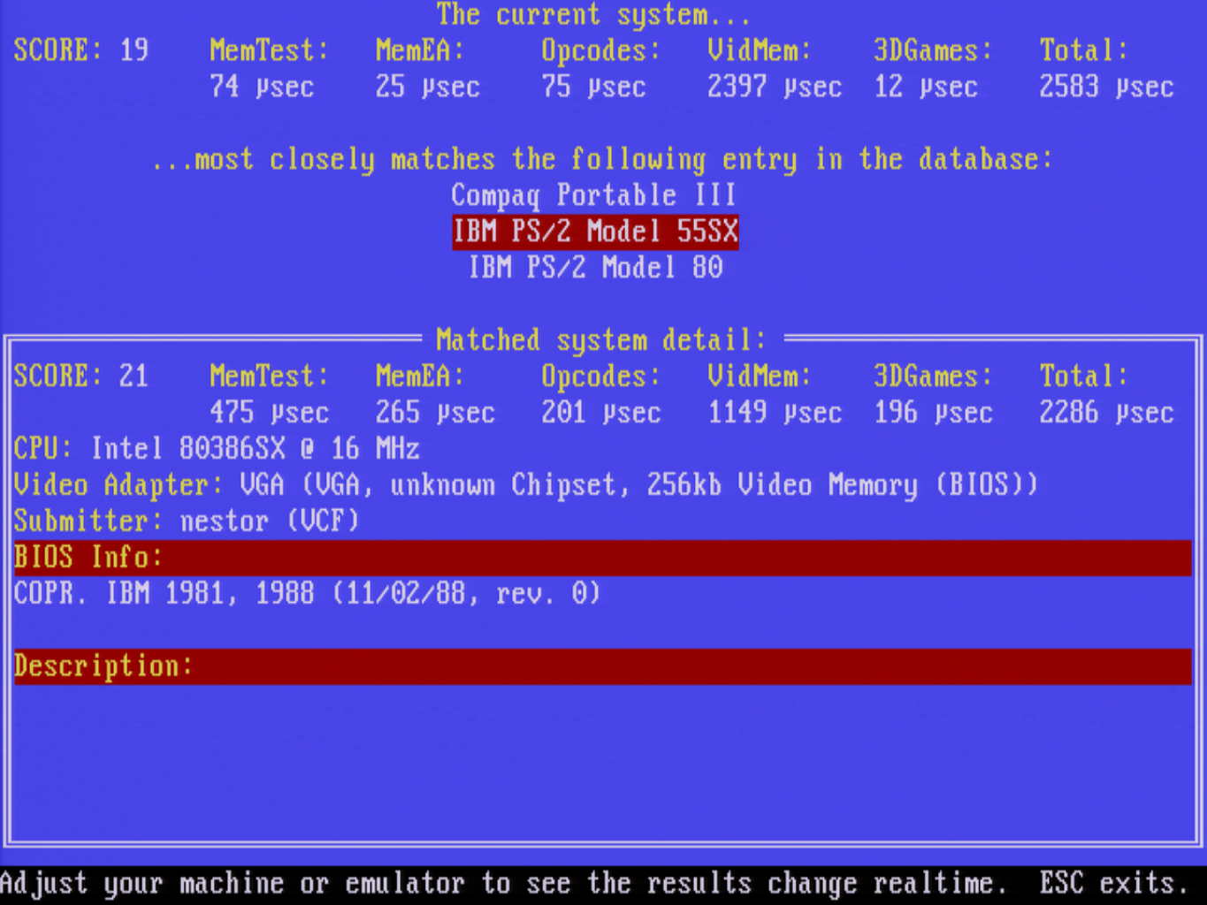Viewport: 1207px width, 905px height.
Task: Click 'The current system...' heading
Action: (x=593, y=14)
